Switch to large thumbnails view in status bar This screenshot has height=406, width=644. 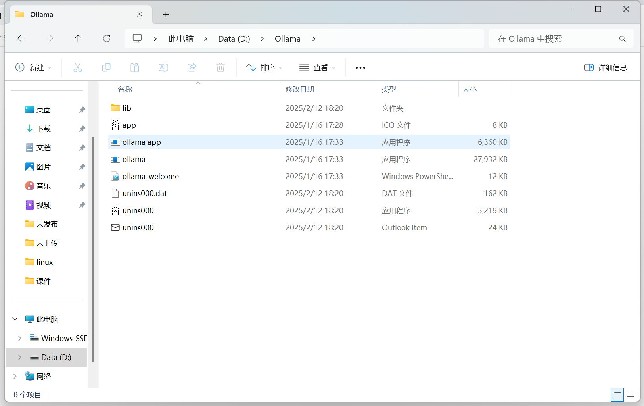pos(631,395)
